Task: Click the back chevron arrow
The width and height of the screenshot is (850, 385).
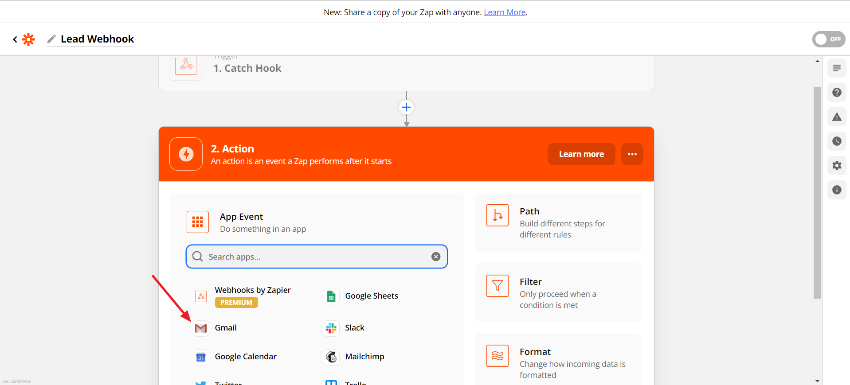Action: pyautogui.click(x=15, y=39)
